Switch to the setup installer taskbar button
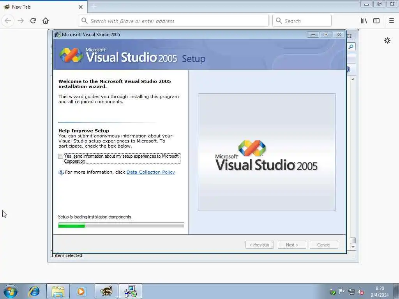The image size is (399, 299). coord(131,291)
